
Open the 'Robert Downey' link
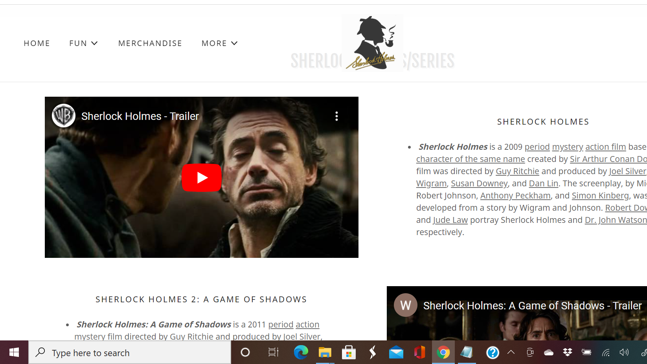[626, 208]
